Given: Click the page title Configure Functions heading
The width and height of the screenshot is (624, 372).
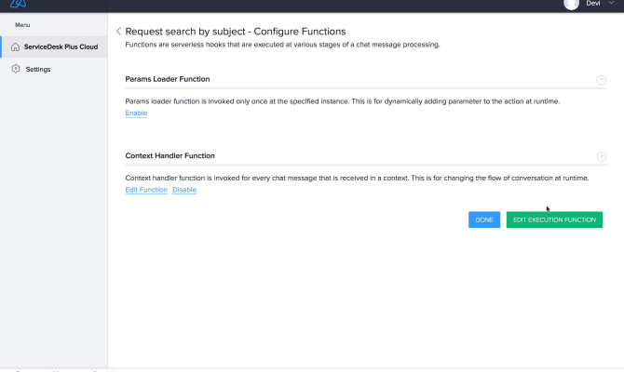Looking at the screenshot, I should coord(235,32).
